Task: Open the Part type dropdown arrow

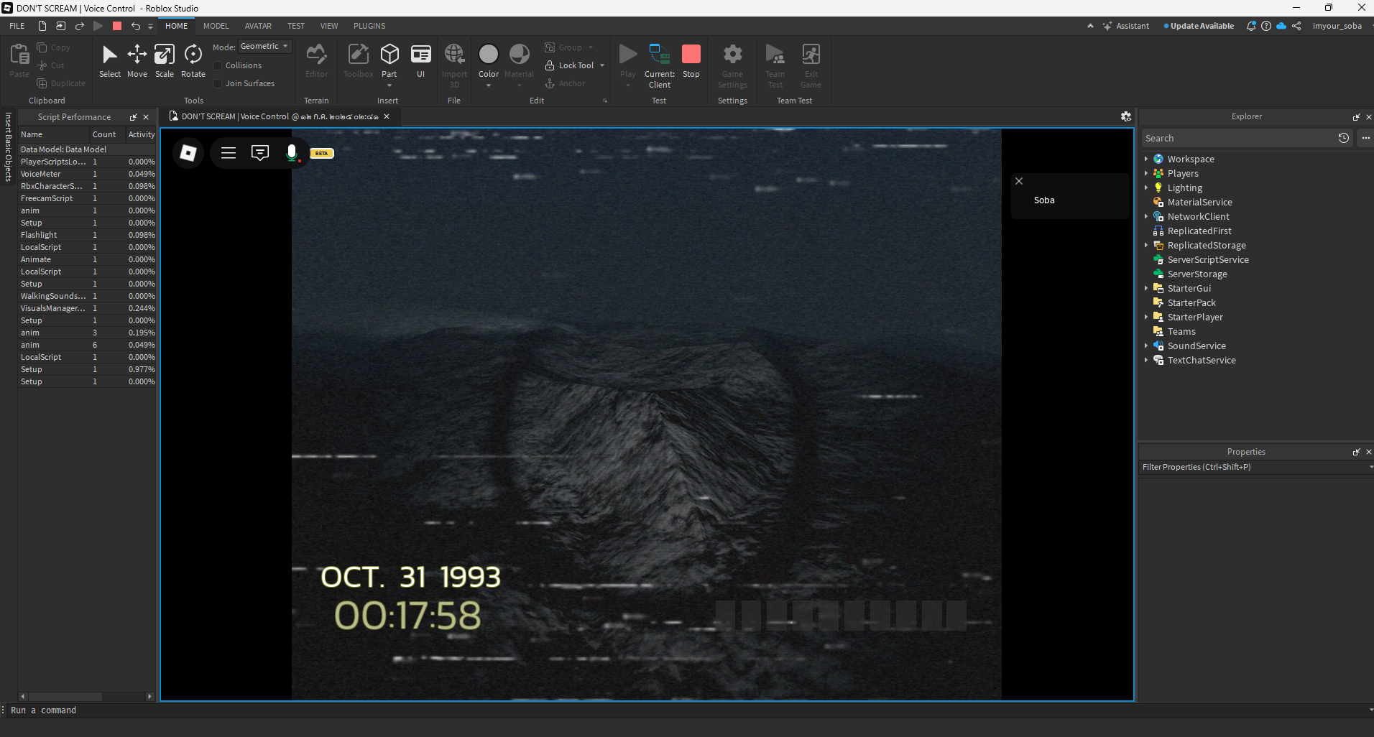Action: [x=389, y=85]
